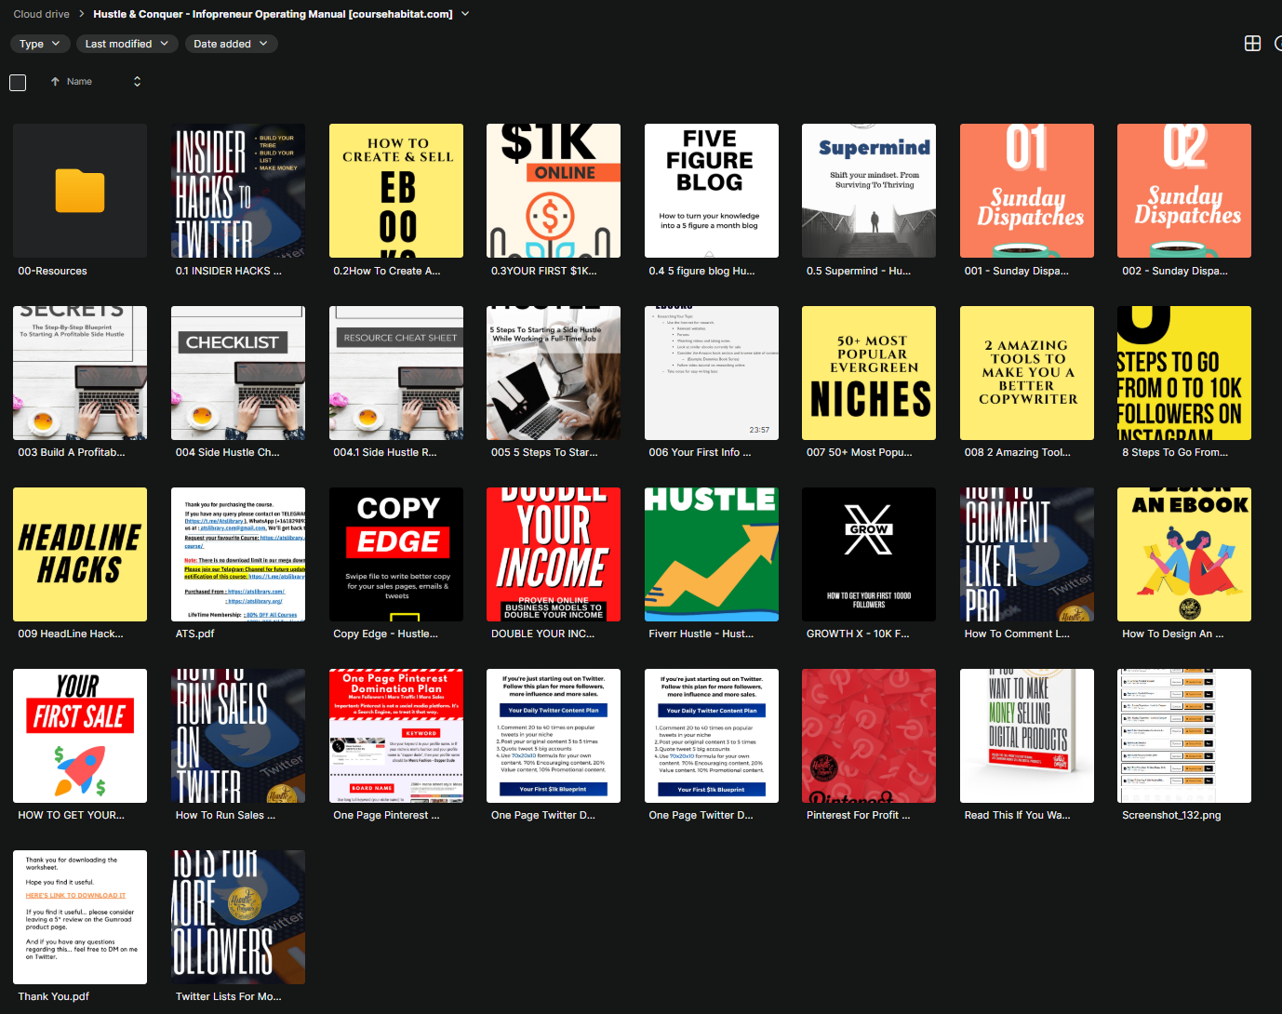
Task: Open Screenshot_132.png thumbnail
Action: click(x=1183, y=736)
